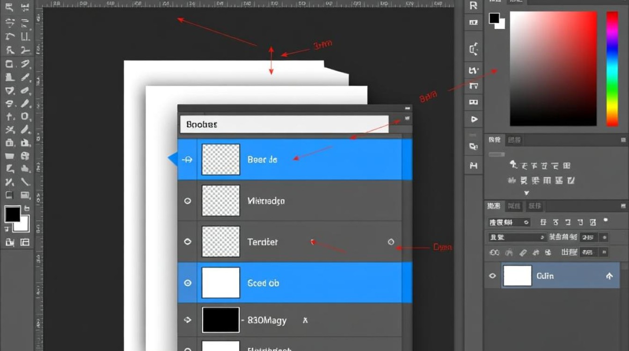Click the white thumbnail of the "Sced ob" layer
This screenshot has width=629, height=351.
coord(220,283)
